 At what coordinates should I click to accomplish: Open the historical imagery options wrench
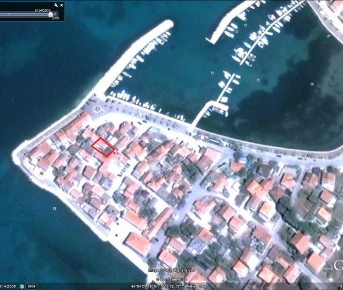coord(56,5)
